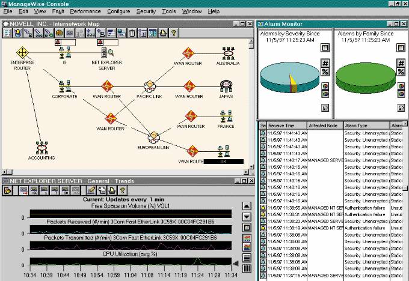This screenshot has width=409, height=281.
Task: Click the table view icon in Alarms by Severity
Action: pyautogui.click(x=325, y=48)
